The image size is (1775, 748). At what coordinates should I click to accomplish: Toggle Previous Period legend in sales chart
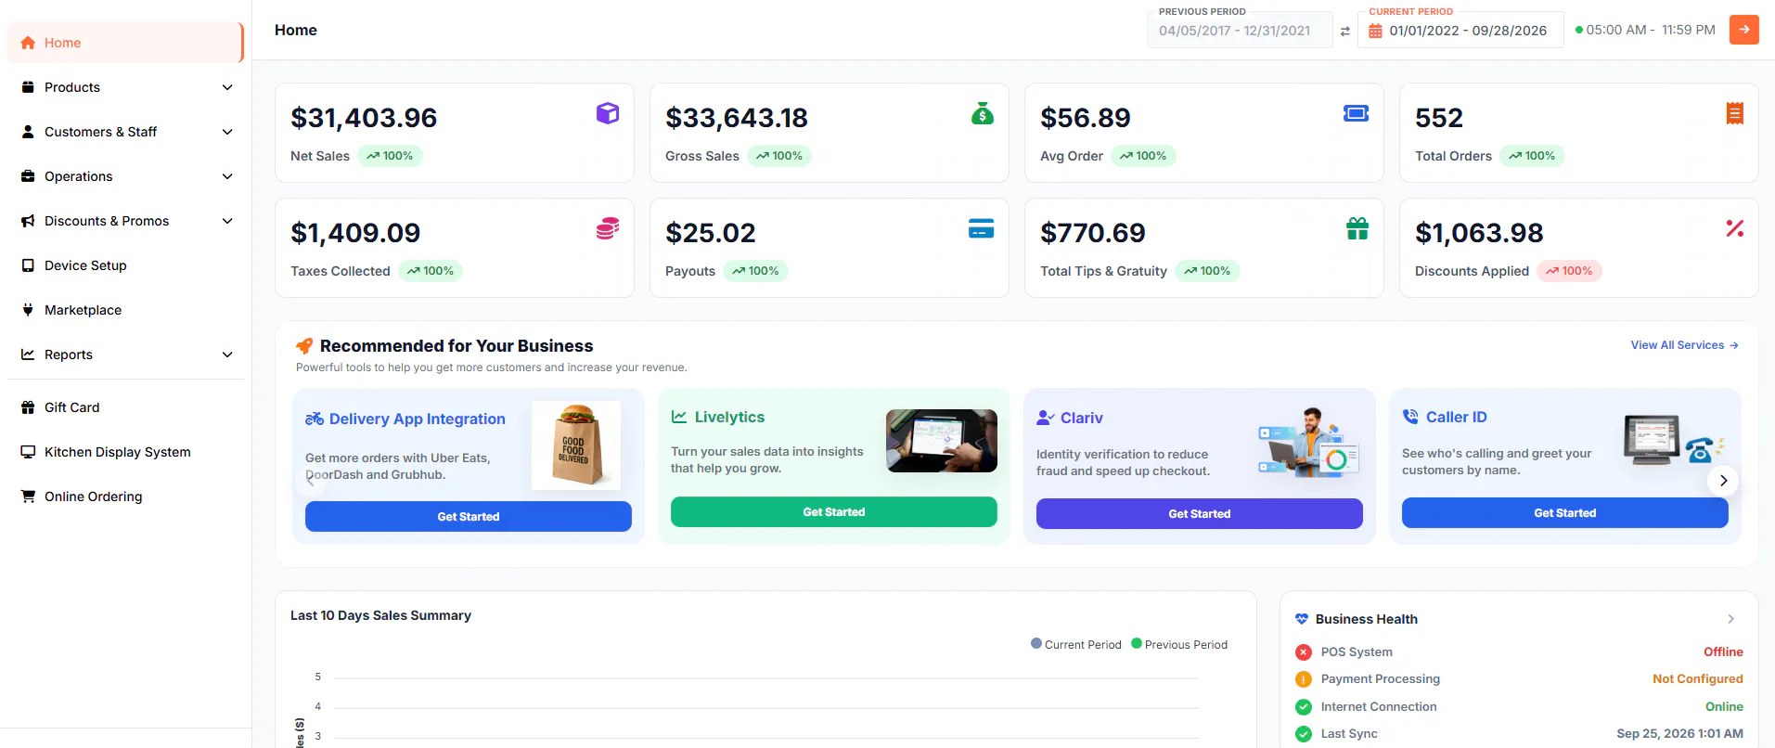(x=1179, y=644)
